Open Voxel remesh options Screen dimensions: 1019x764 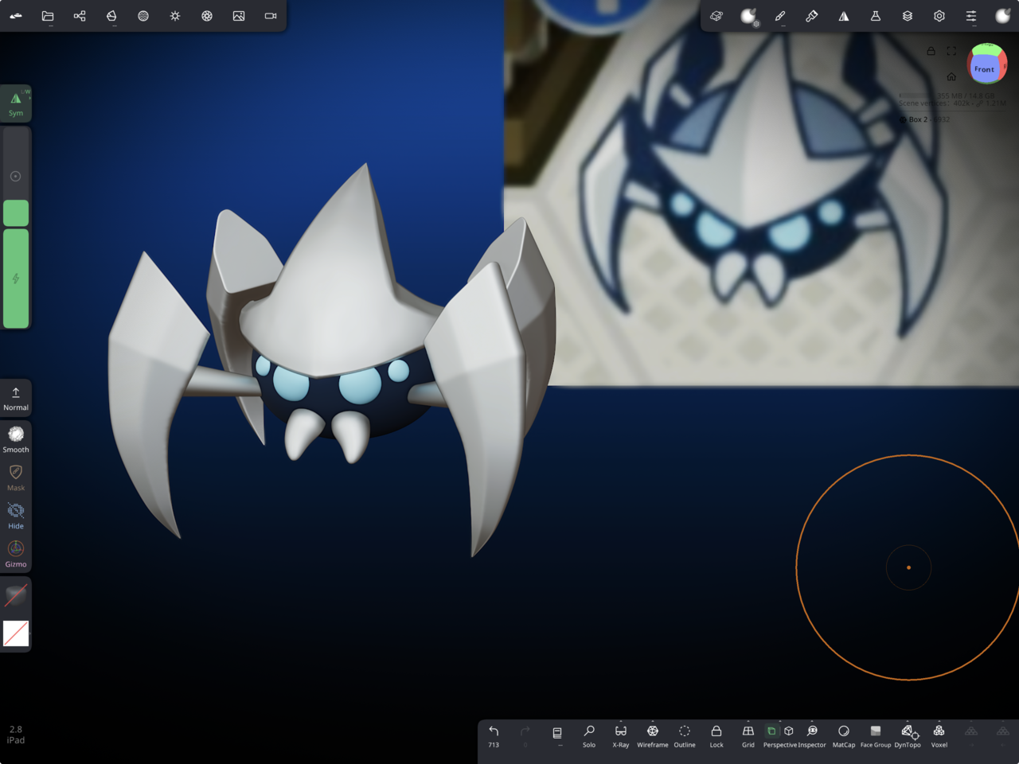click(939, 736)
